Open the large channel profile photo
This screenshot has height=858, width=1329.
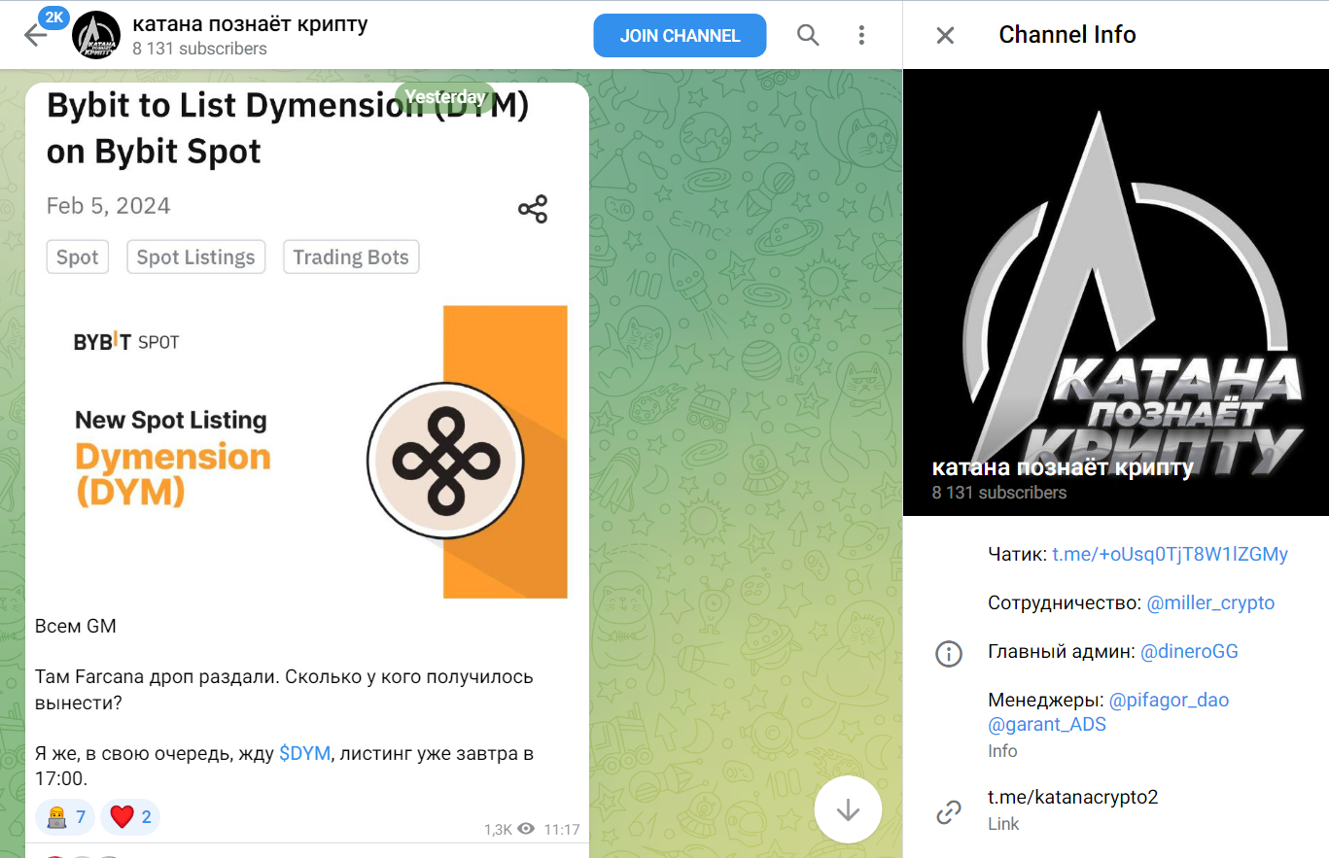(1116, 292)
